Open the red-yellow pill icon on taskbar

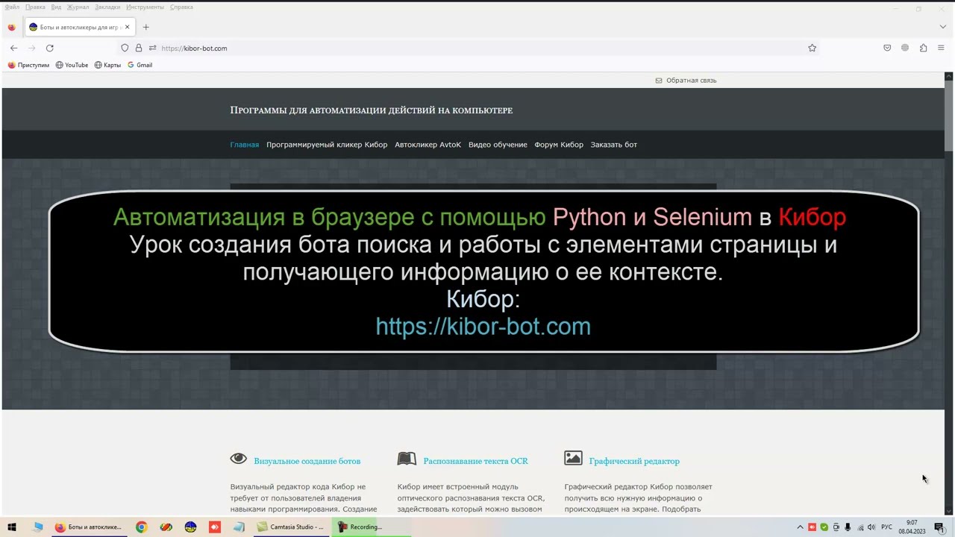(166, 527)
